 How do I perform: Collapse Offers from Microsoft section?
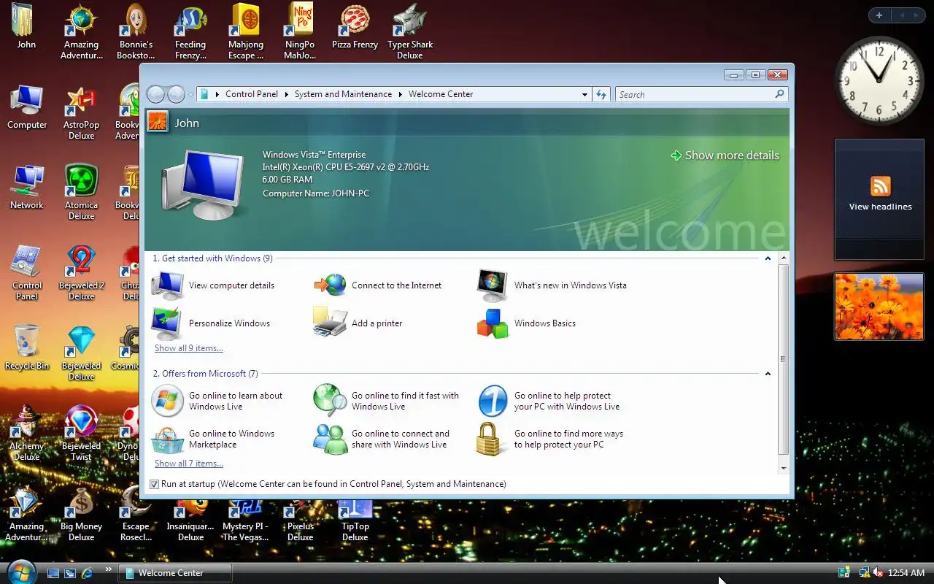(768, 374)
